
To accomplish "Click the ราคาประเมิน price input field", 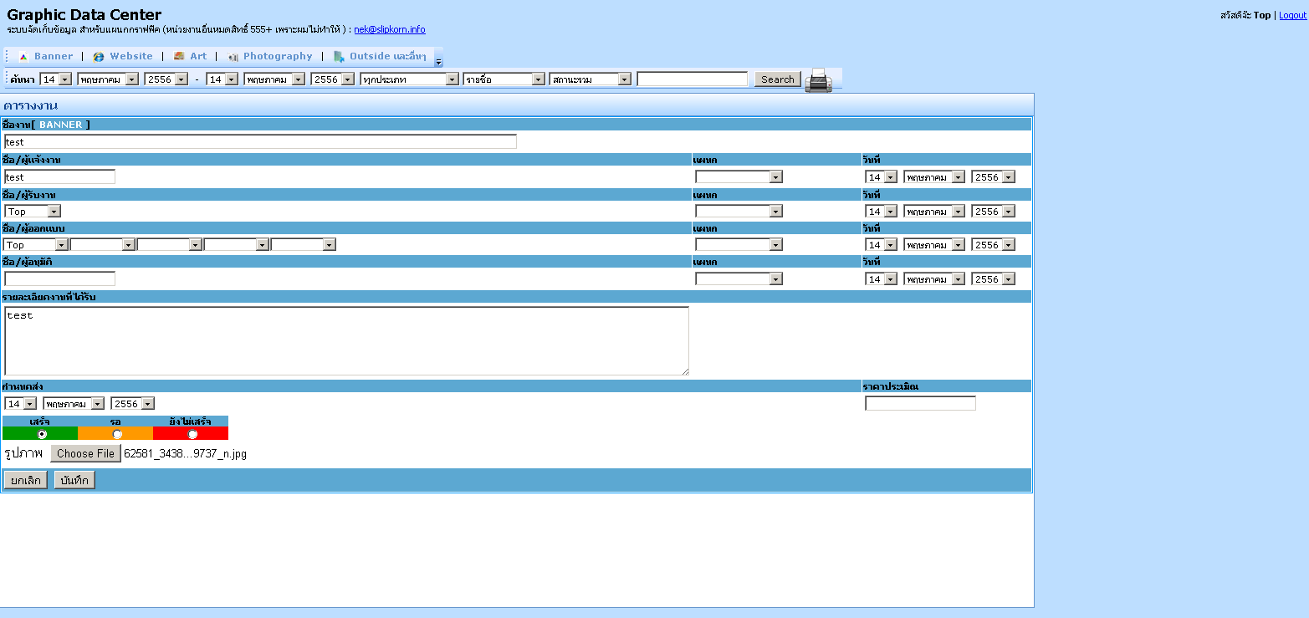I will [x=920, y=403].
